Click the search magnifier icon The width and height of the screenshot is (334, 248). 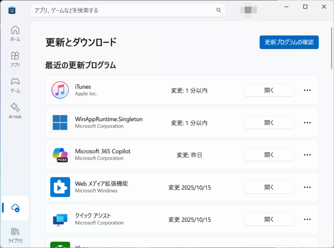(x=219, y=10)
